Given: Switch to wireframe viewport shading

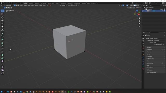Looking at the screenshot, I should tap(133, 5).
